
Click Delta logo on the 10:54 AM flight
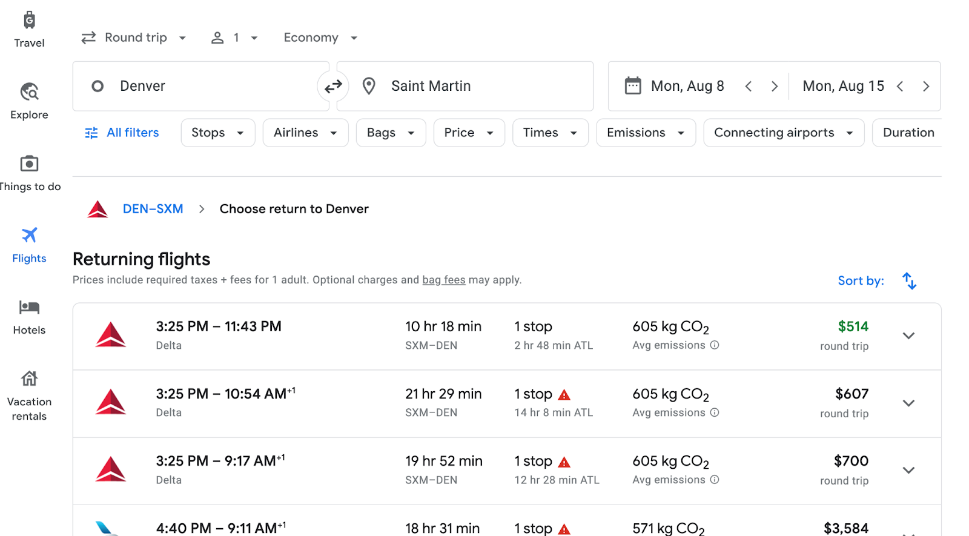111,402
